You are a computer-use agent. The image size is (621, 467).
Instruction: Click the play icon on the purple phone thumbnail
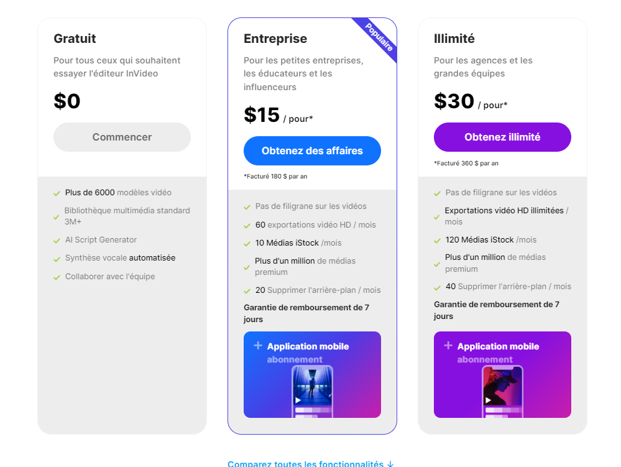[488, 400]
